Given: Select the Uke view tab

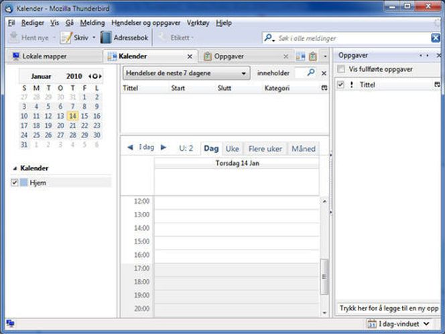Looking at the screenshot, I should pyautogui.click(x=232, y=148).
